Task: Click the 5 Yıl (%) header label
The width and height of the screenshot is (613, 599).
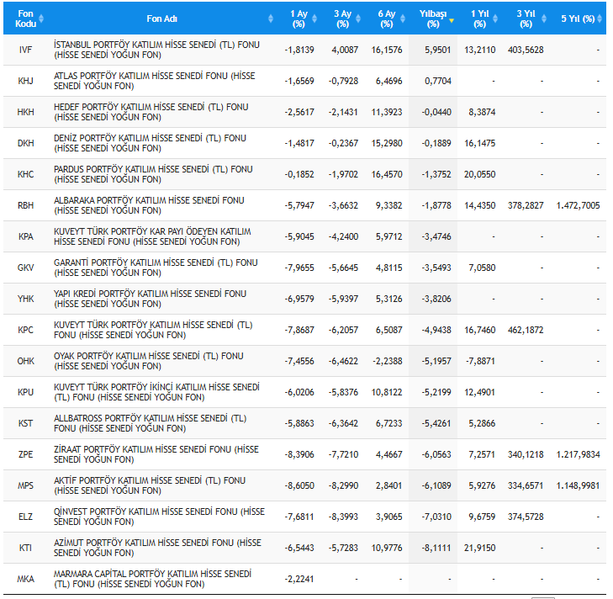Action: tap(578, 19)
